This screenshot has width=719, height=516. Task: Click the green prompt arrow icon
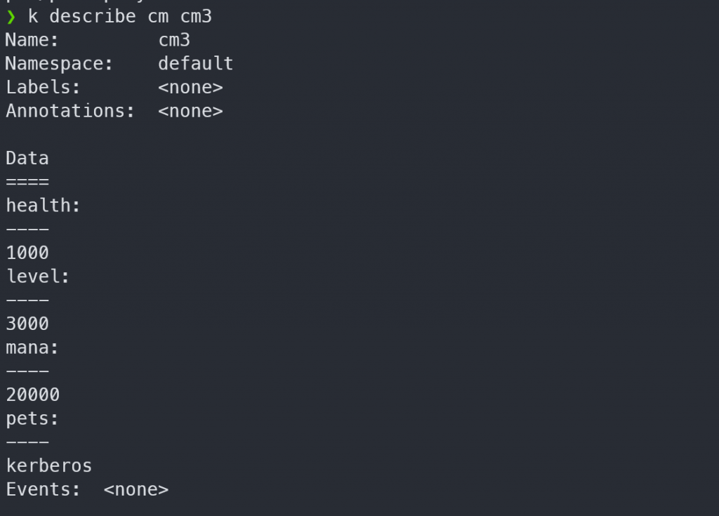[11, 18]
